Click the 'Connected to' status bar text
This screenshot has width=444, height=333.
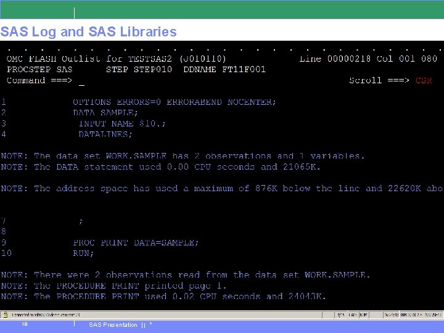(x=46, y=314)
